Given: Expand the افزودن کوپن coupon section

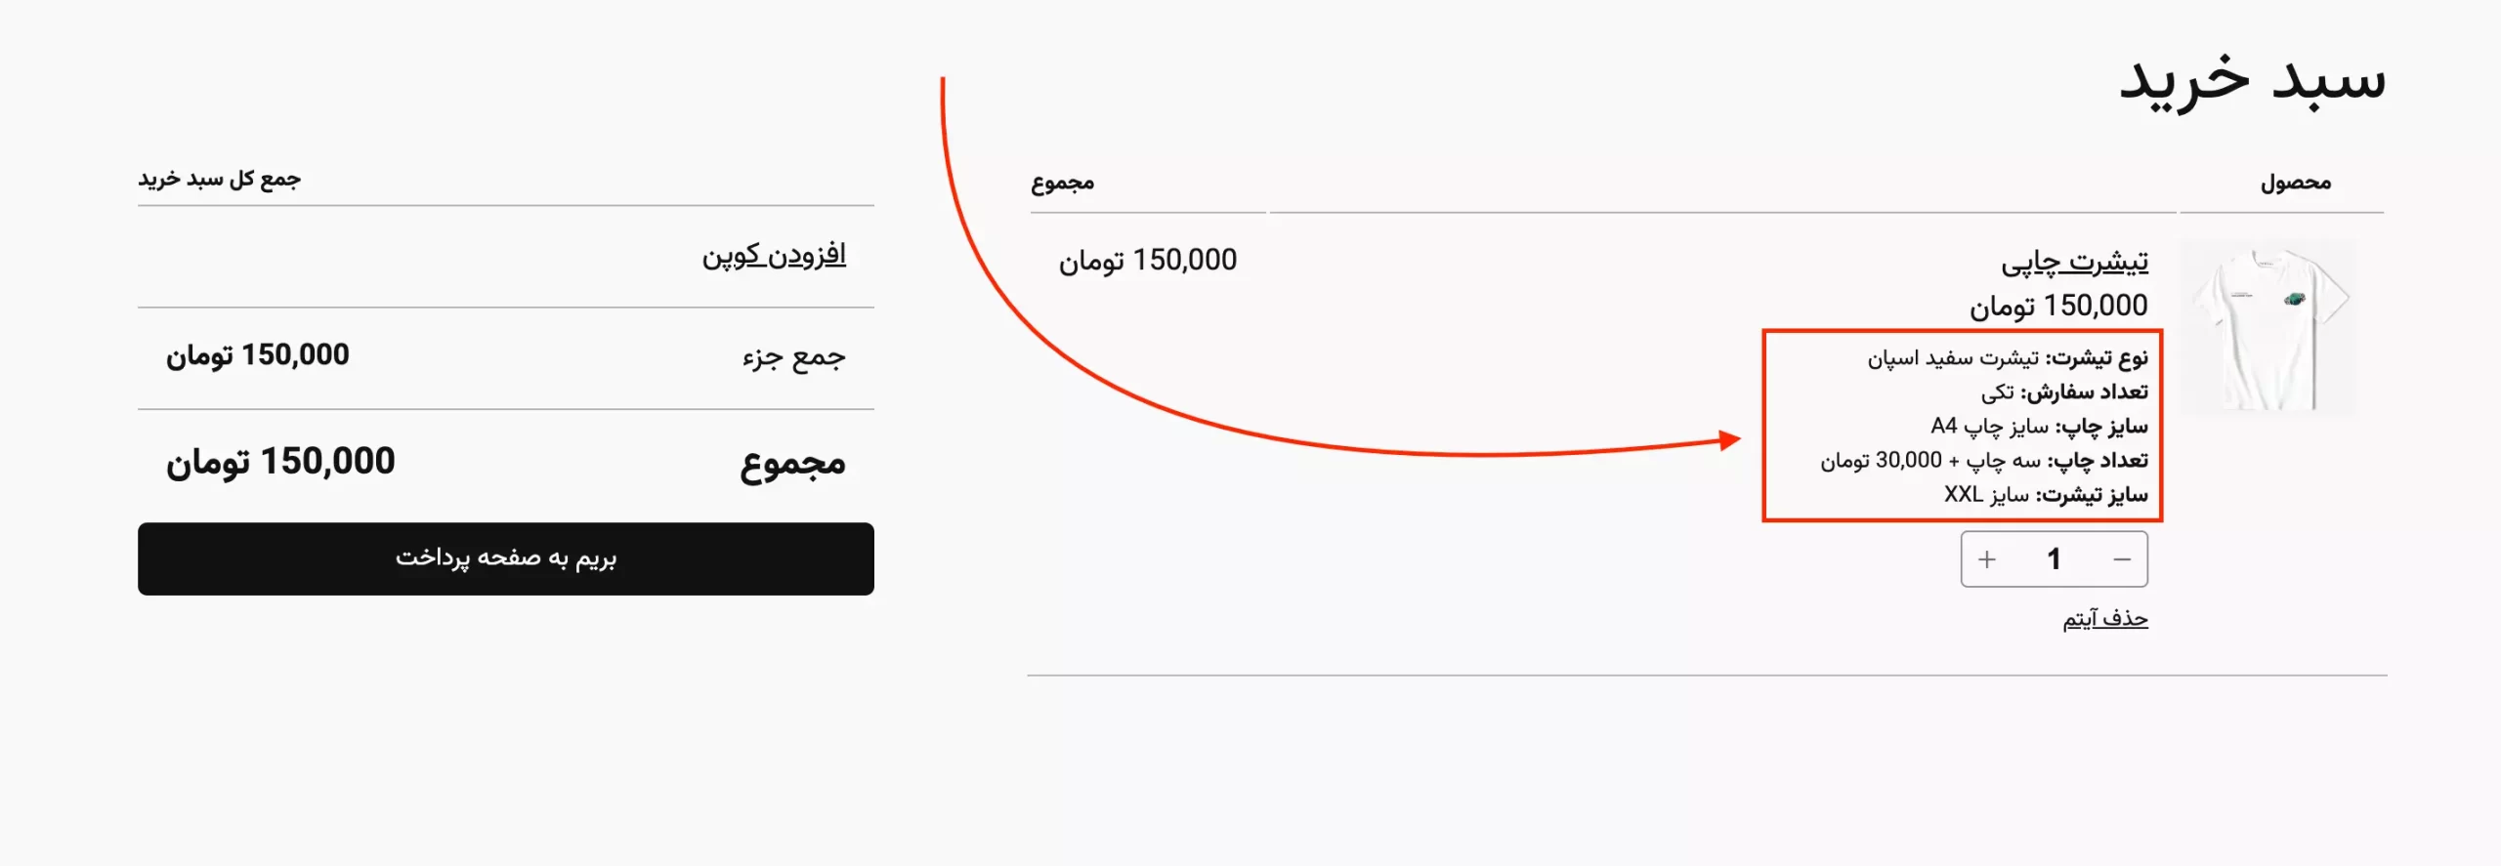Looking at the screenshot, I should pyautogui.click(x=774, y=256).
